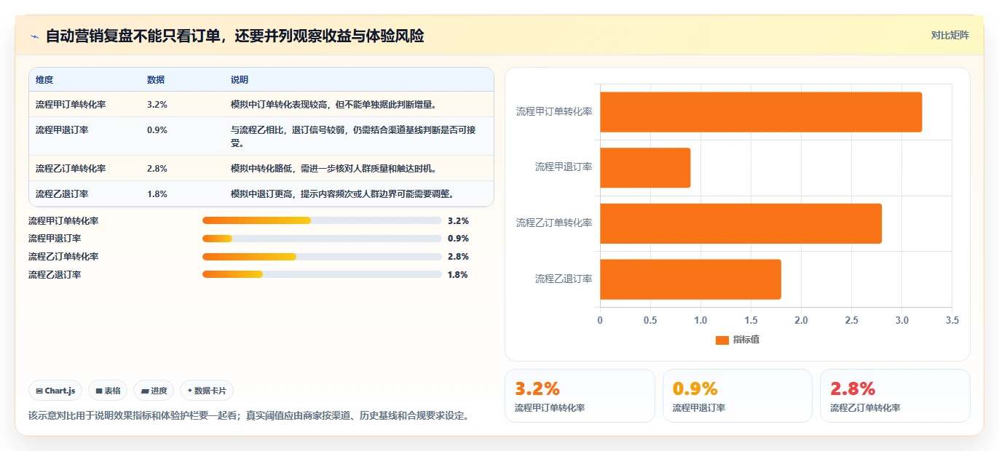Click the 0.9% value in the table
999x451 pixels.
[157, 130]
